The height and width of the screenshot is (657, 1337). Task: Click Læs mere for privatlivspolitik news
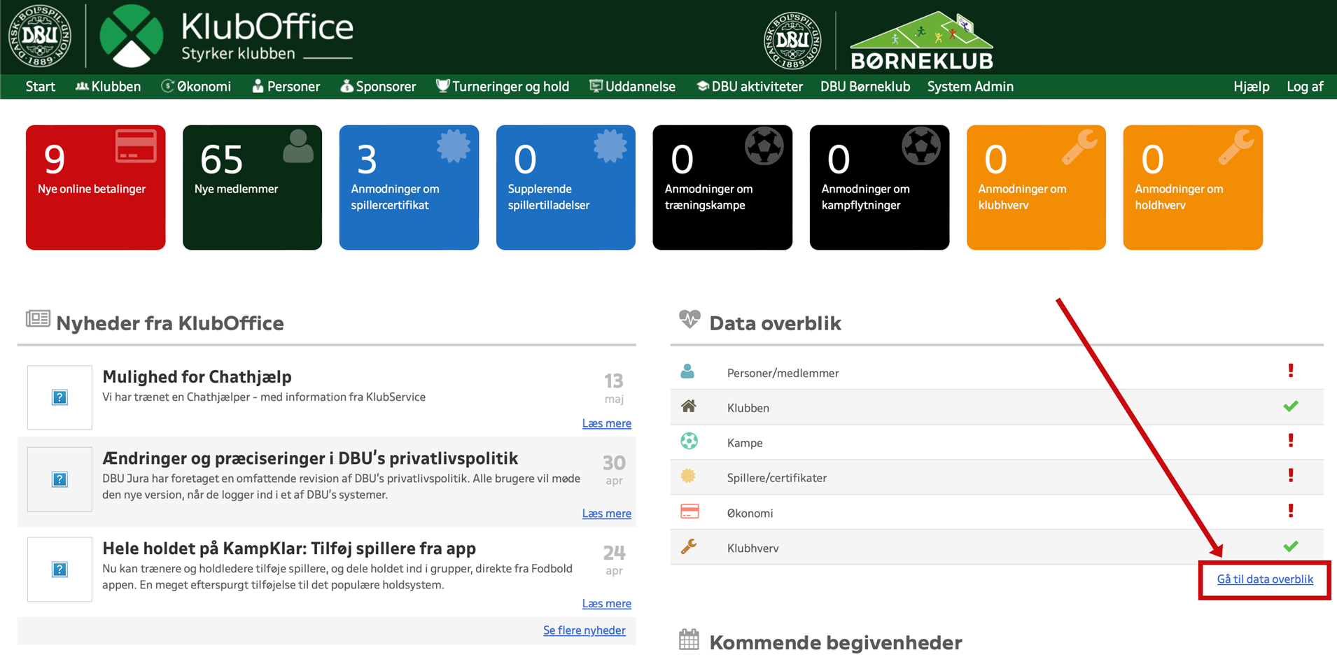pyautogui.click(x=607, y=514)
